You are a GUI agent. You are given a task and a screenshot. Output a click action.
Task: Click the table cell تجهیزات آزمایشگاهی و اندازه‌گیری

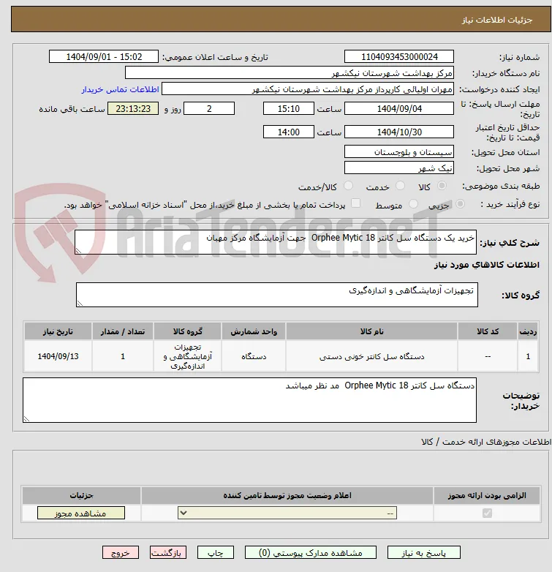point(187,356)
